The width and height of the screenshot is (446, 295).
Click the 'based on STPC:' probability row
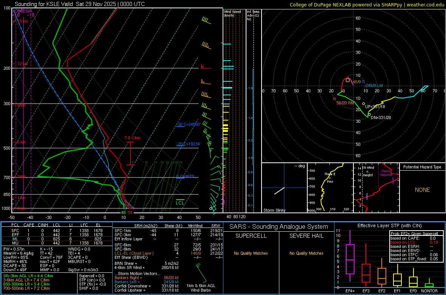(x=414, y=255)
